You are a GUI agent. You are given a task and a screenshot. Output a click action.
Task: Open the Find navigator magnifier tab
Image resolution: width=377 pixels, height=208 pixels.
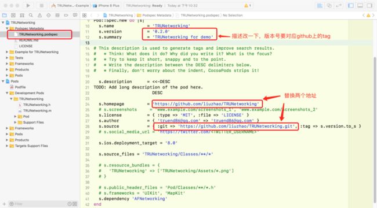coord(31,16)
